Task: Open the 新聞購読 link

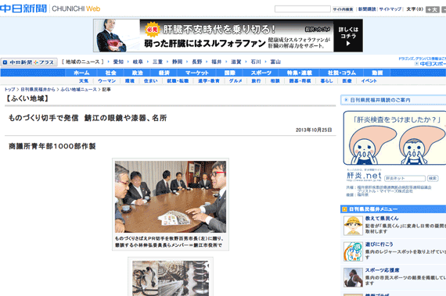Action: pos(367,9)
